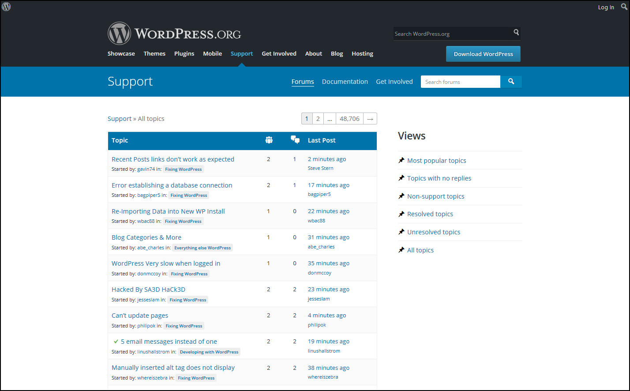Select the Support menu item
The height and width of the screenshot is (391, 630).
click(x=242, y=54)
